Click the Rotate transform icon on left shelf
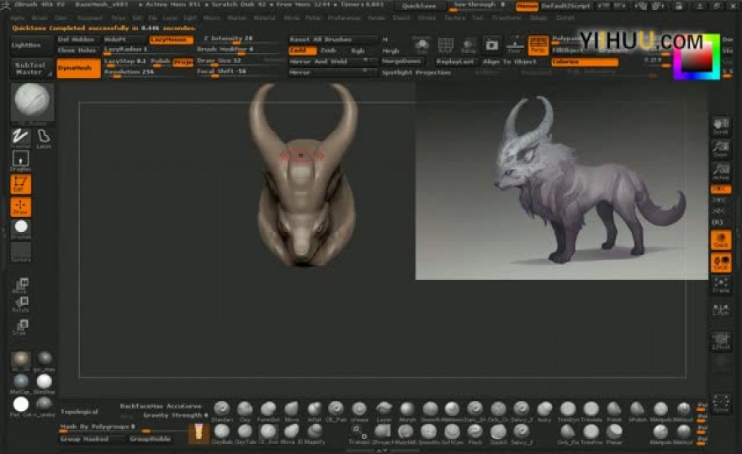The width and height of the screenshot is (742, 454). point(20,304)
